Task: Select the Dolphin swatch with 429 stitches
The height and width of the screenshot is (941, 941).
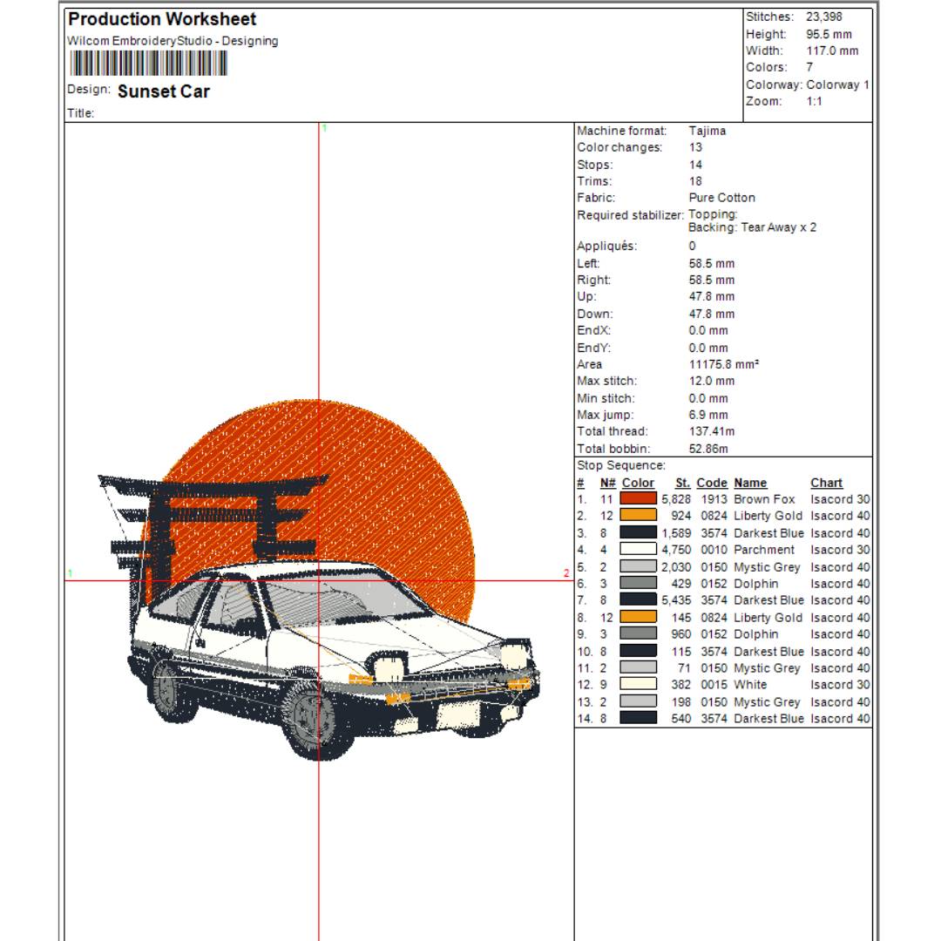Action: tap(638, 583)
